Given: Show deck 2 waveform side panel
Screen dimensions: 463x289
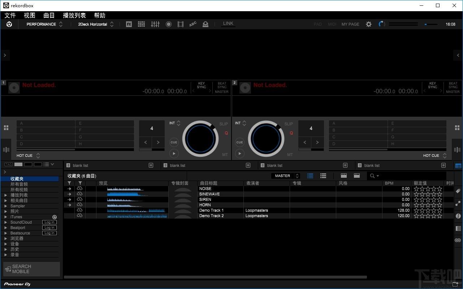Looking at the screenshot, I should 457,150.
